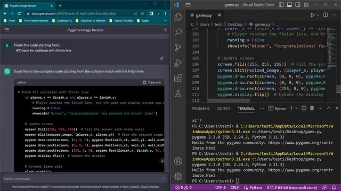Toggle the bottom panel layout icon
The width and height of the screenshot is (341, 191).
pyautogui.click(x=289, y=5)
